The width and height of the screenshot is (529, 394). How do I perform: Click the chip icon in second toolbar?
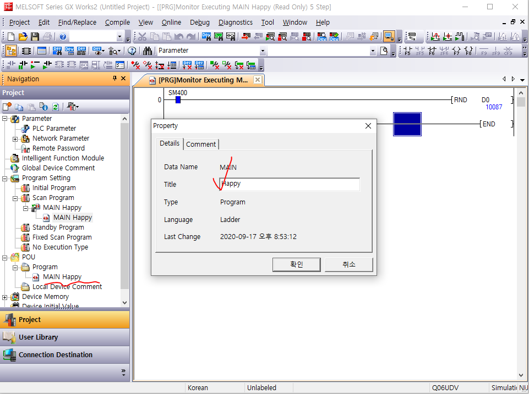(x=26, y=51)
